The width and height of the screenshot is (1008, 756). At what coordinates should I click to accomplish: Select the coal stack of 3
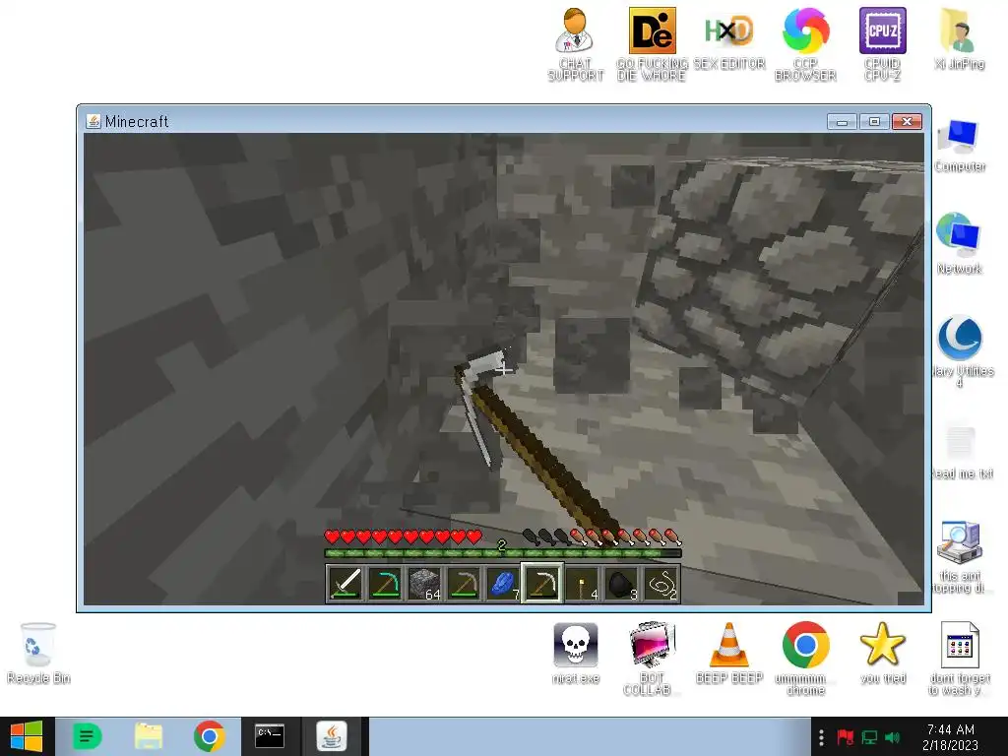coord(621,584)
